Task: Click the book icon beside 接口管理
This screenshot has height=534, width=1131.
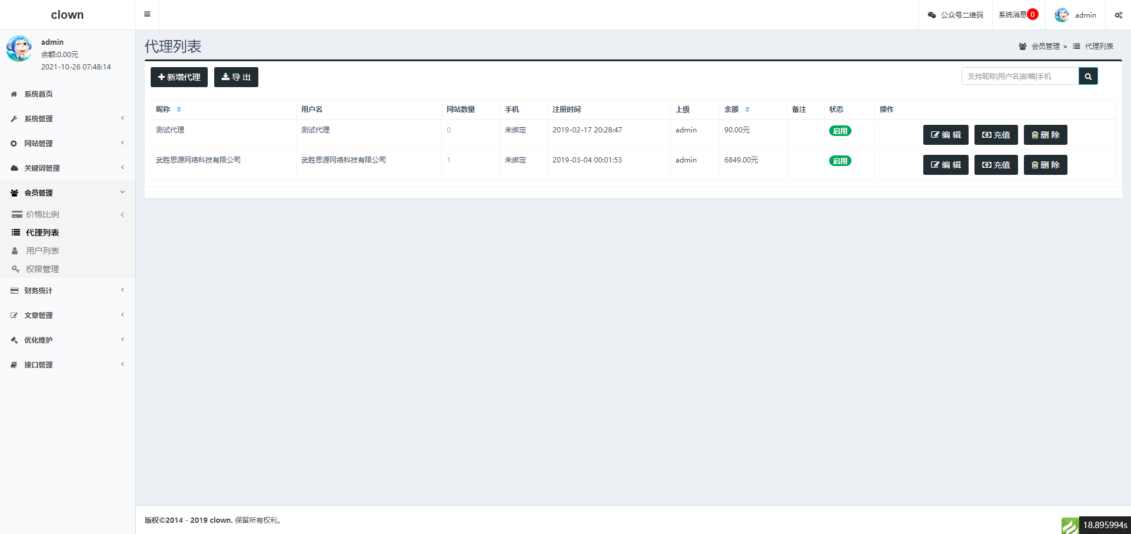Action: coord(14,365)
